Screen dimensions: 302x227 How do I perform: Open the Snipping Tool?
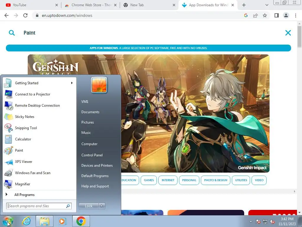[x=39, y=128]
